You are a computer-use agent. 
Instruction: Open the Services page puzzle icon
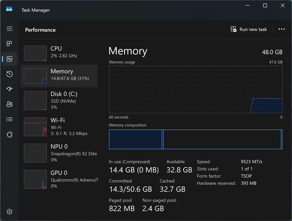pyautogui.click(x=10, y=135)
